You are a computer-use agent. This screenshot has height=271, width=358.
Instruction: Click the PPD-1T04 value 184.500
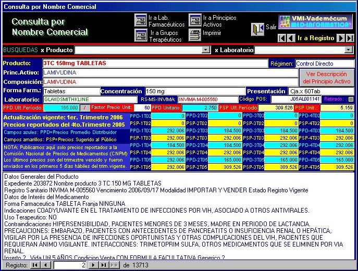(168, 145)
